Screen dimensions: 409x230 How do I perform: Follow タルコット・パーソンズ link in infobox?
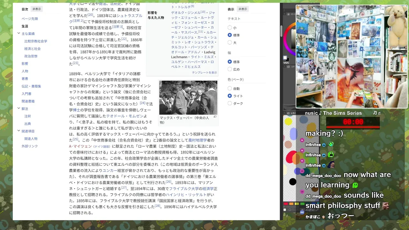click(x=190, y=47)
